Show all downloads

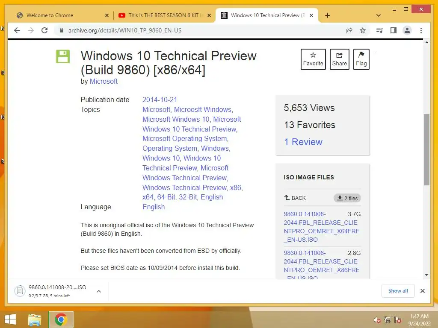click(398, 291)
